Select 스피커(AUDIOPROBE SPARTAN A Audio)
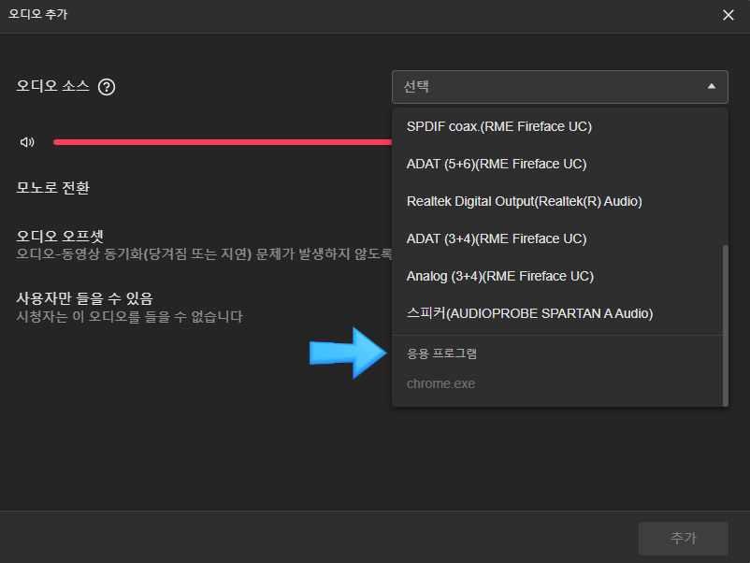This screenshot has width=750, height=563. [x=529, y=313]
